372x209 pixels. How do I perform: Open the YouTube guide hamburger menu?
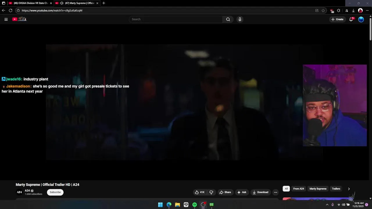pos(6,19)
